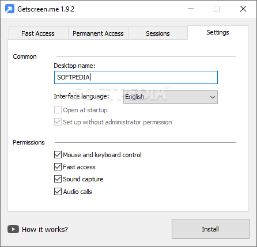This screenshot has width=257, height=247.
Task: Click the Install button
Action: 210,229
